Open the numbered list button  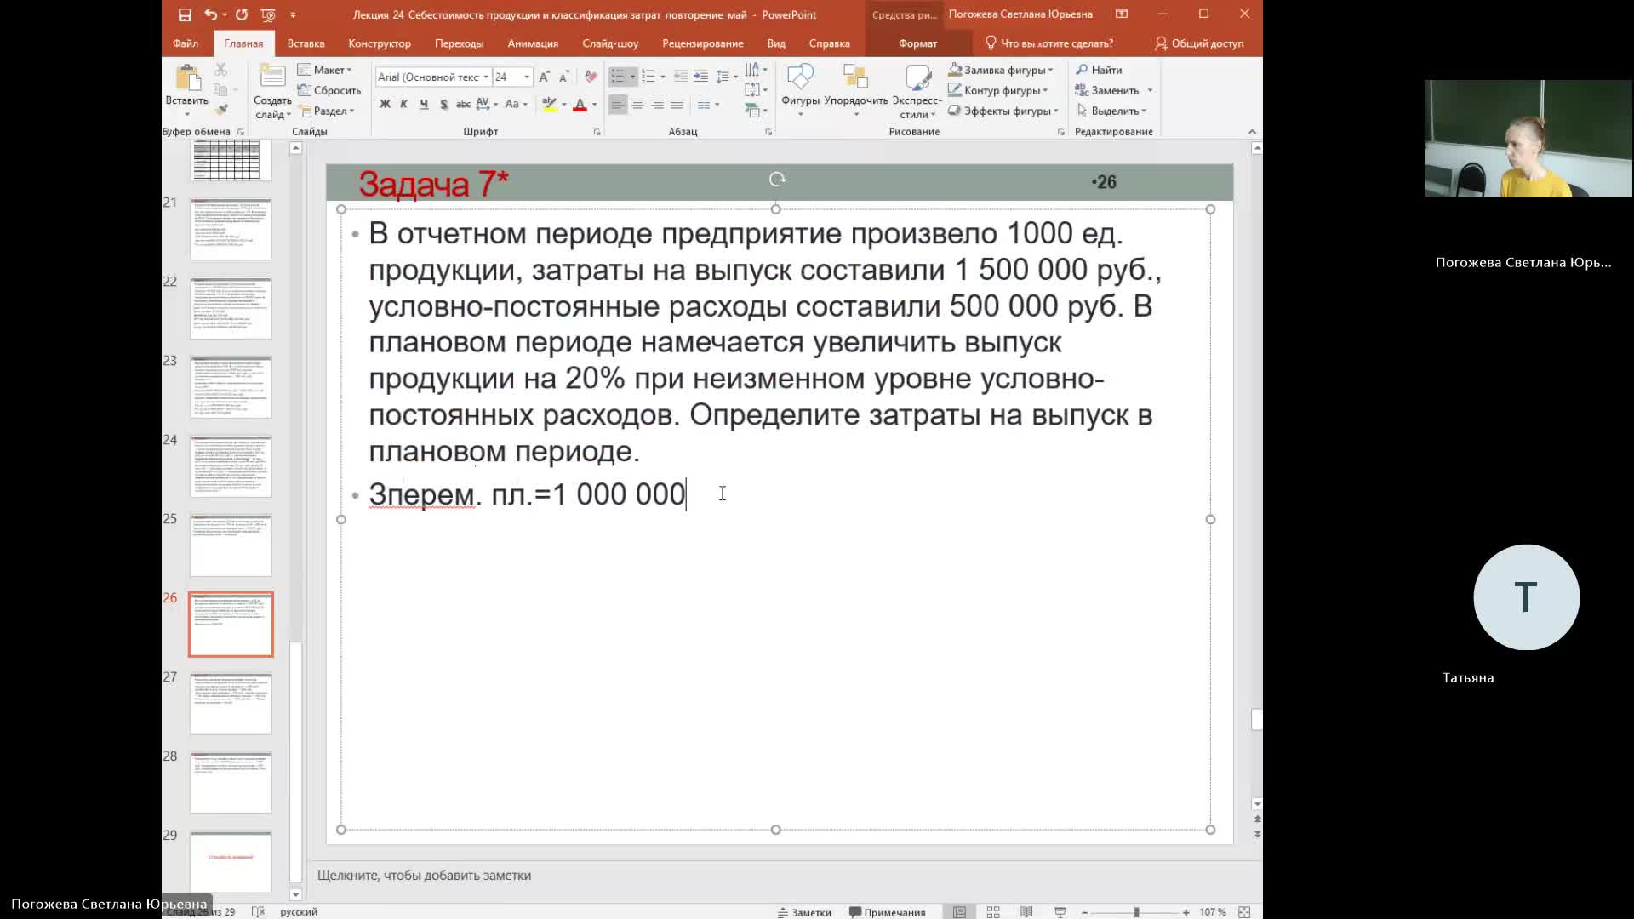pos(648,77)
